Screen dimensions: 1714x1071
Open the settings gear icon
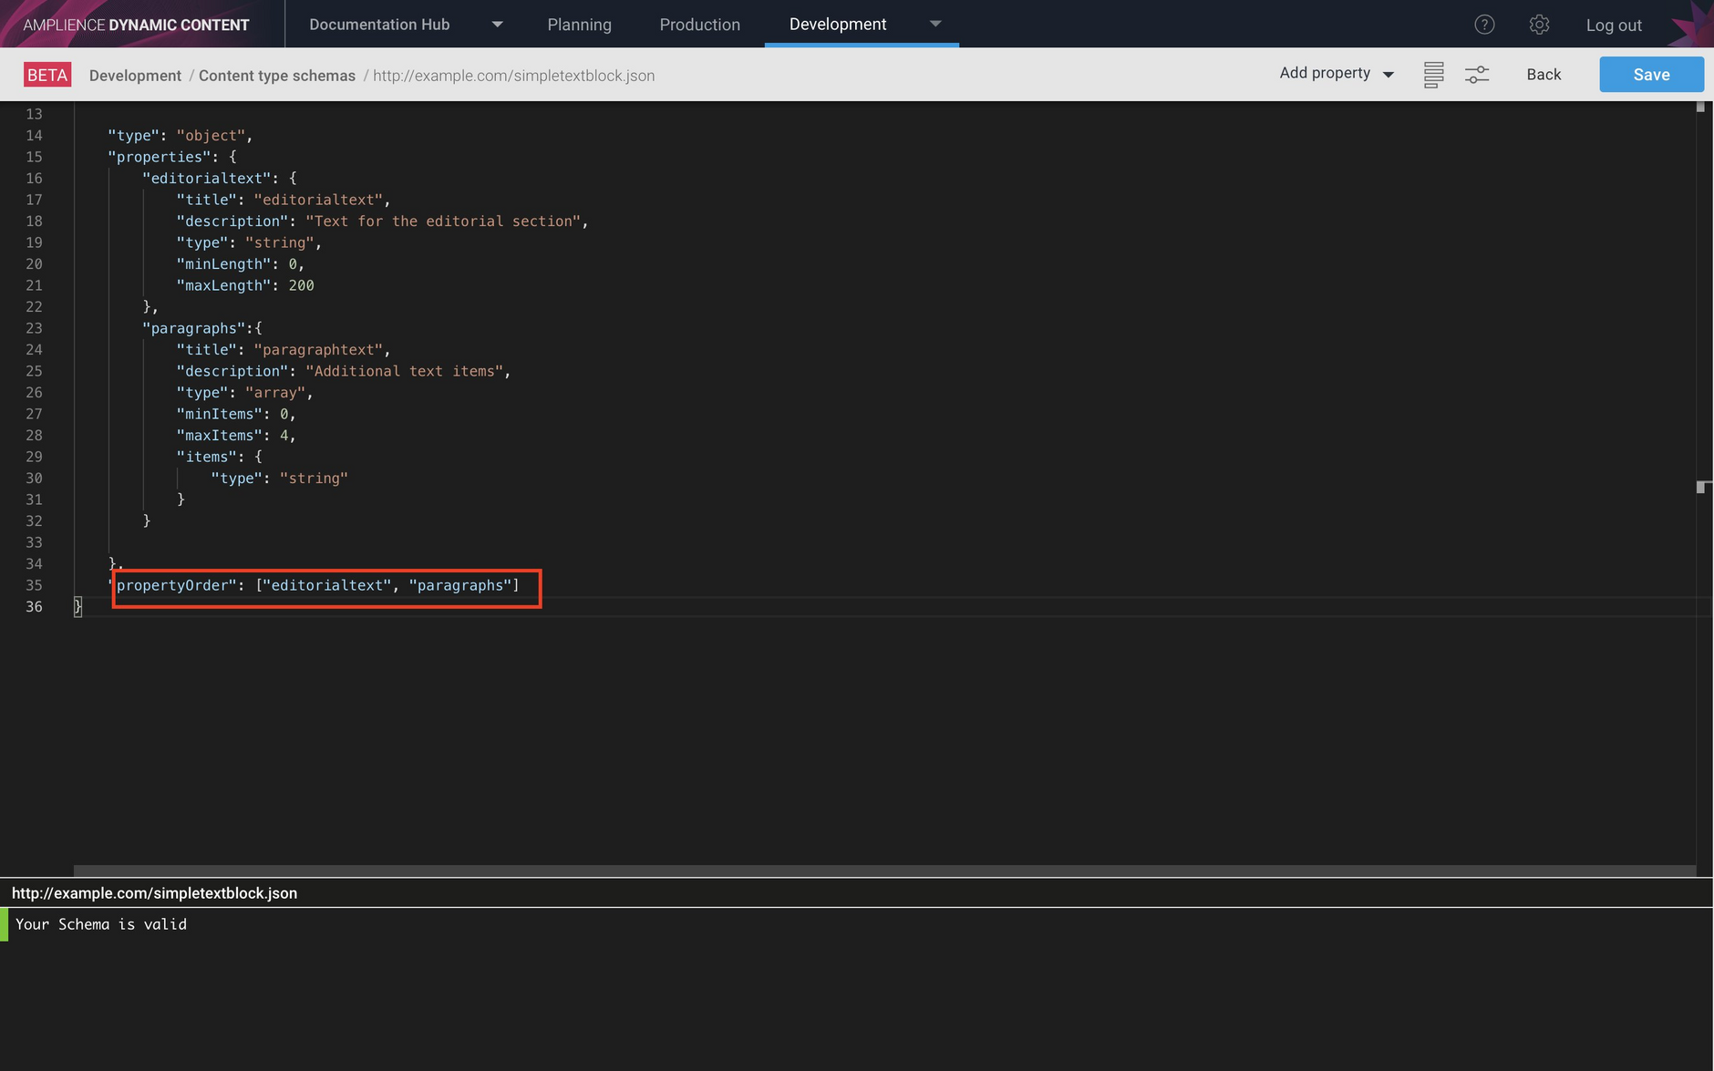pos(1540,25)
